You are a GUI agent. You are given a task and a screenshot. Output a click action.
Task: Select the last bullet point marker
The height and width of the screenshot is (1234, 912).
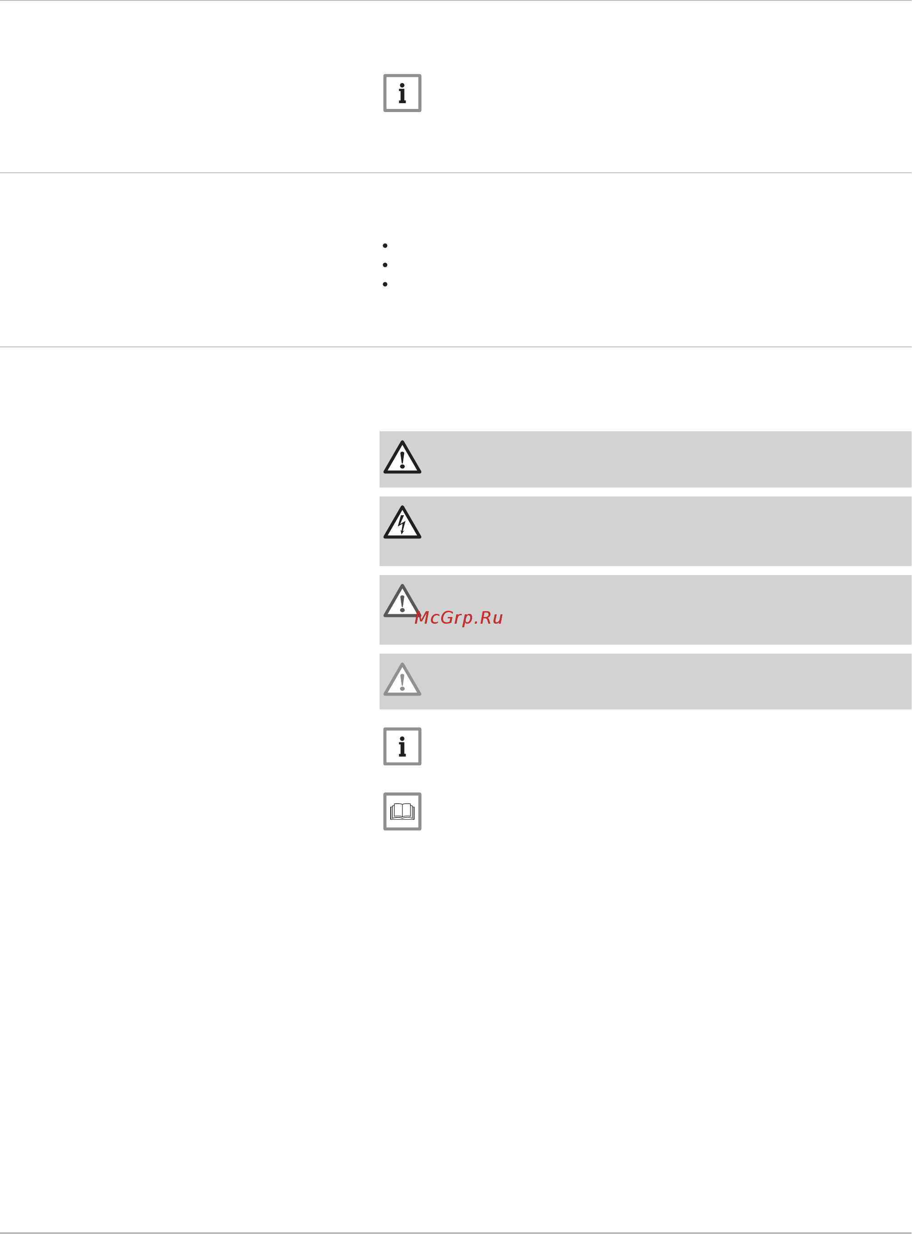click(385, 284)
